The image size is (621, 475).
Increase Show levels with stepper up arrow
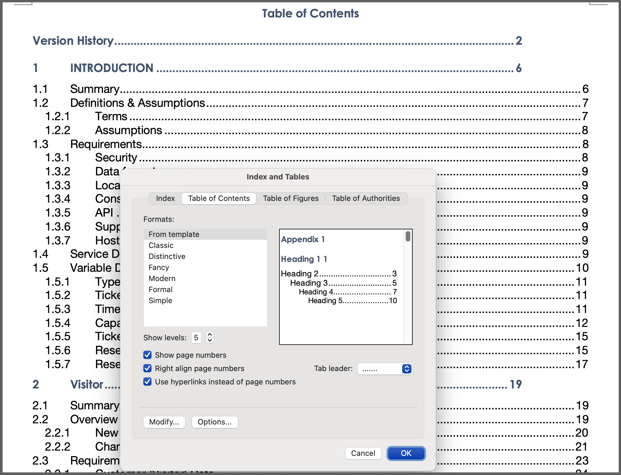point(210,334)
